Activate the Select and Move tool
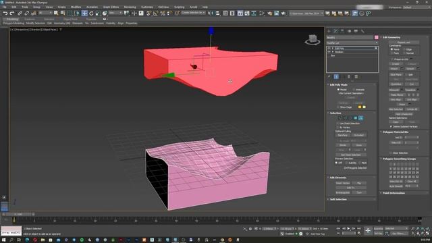The width and height of the screenshot is (432, 243). (84, 13)
